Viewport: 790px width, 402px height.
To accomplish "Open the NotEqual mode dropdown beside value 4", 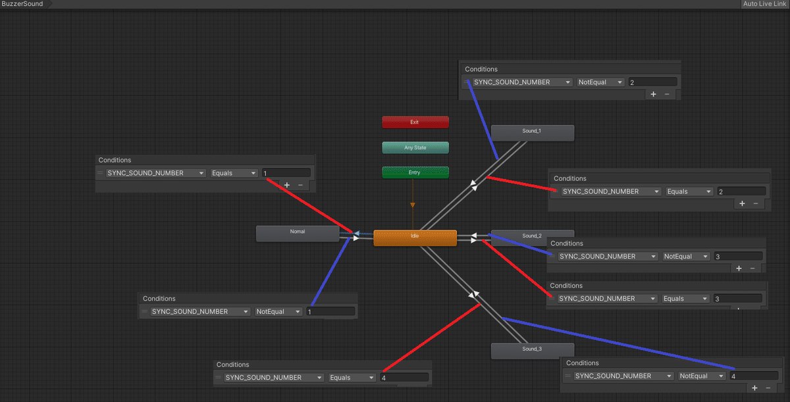I will (702, 376).
